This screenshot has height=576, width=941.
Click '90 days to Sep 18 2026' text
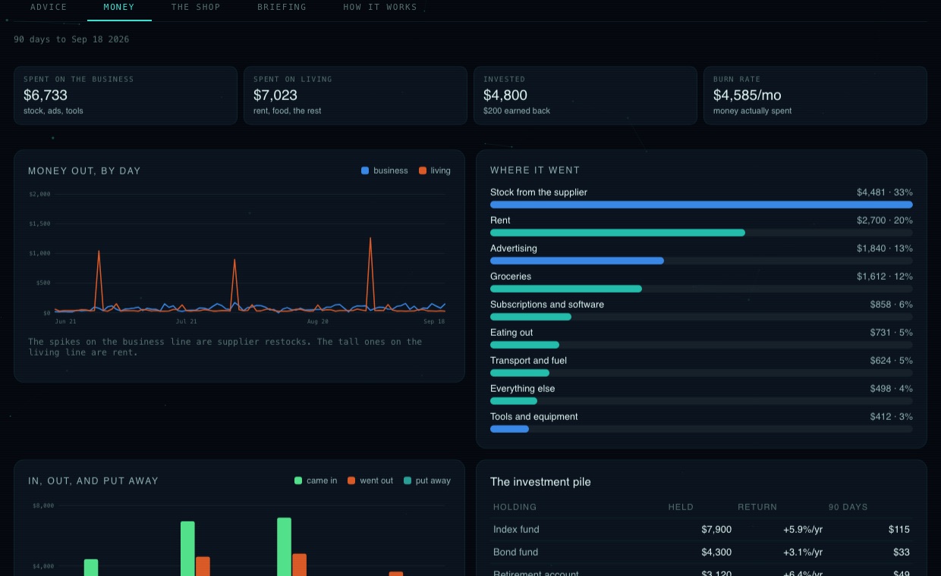[x=71, y=39]
